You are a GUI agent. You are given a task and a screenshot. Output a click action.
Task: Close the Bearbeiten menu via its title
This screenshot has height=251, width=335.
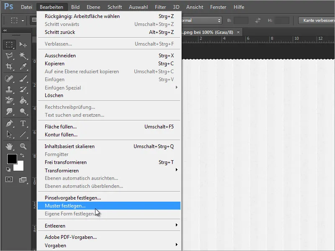click(x=52, y=7)
